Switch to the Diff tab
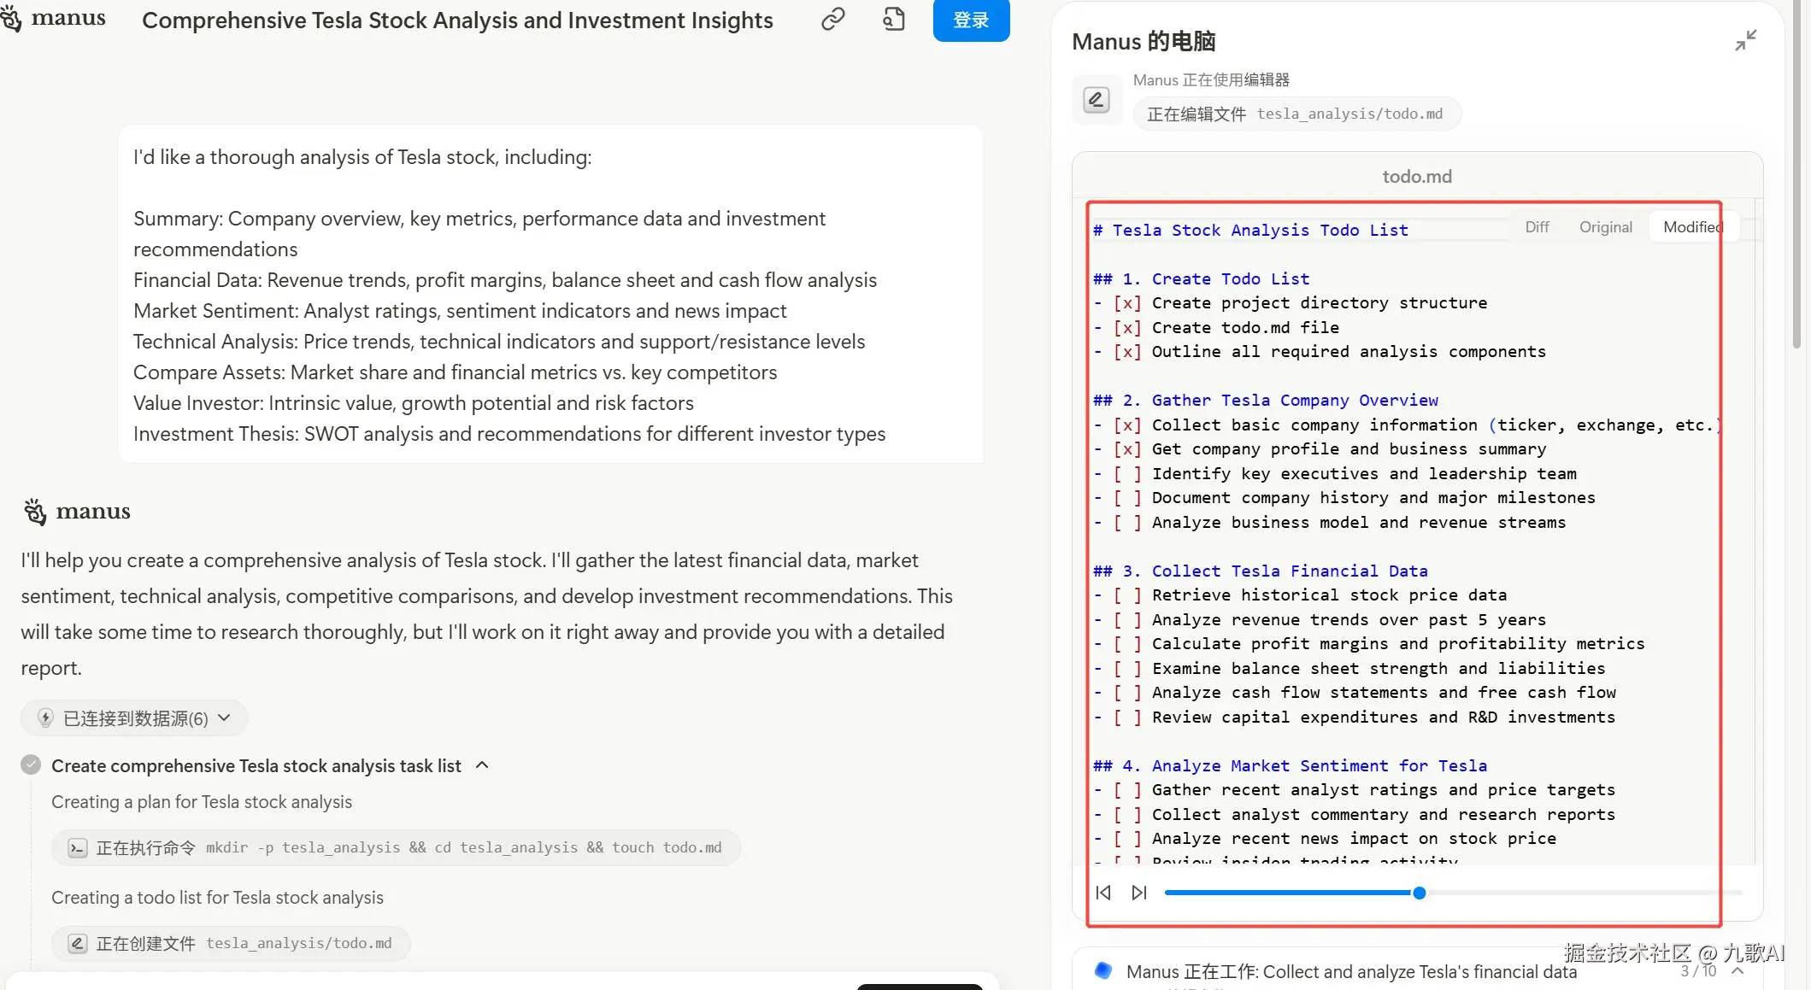1811x990 pixels. pyautogui.click(x=1537, y=227)
